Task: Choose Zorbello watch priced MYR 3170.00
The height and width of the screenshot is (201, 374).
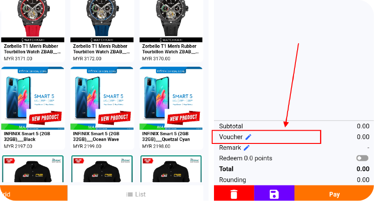Action: [x=171, y=31]
